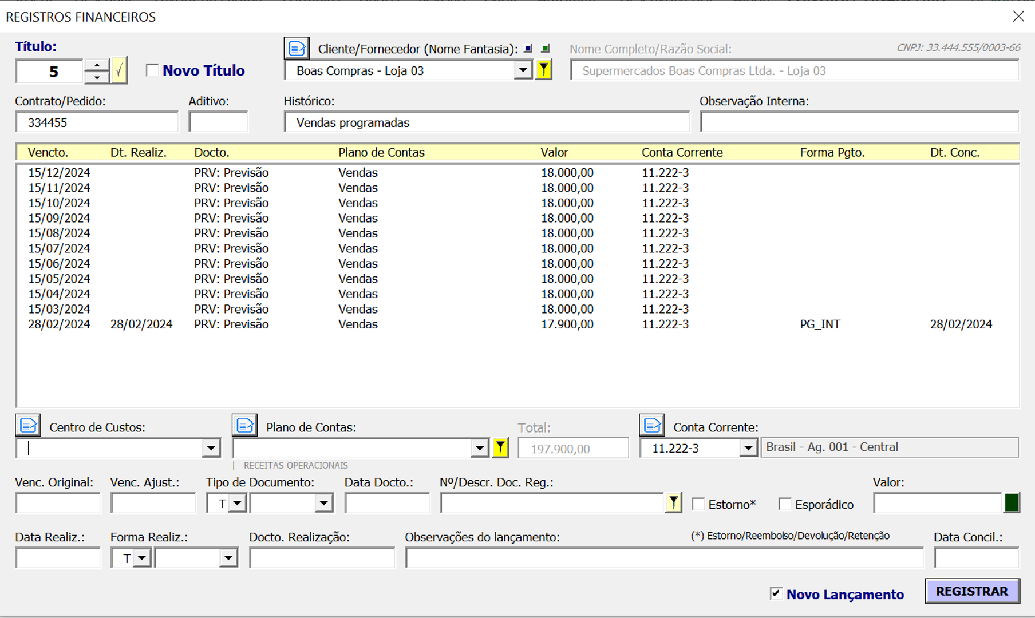Click the dark green square next to Valor field
The image size is (1035, 618).
[1012, 503]
